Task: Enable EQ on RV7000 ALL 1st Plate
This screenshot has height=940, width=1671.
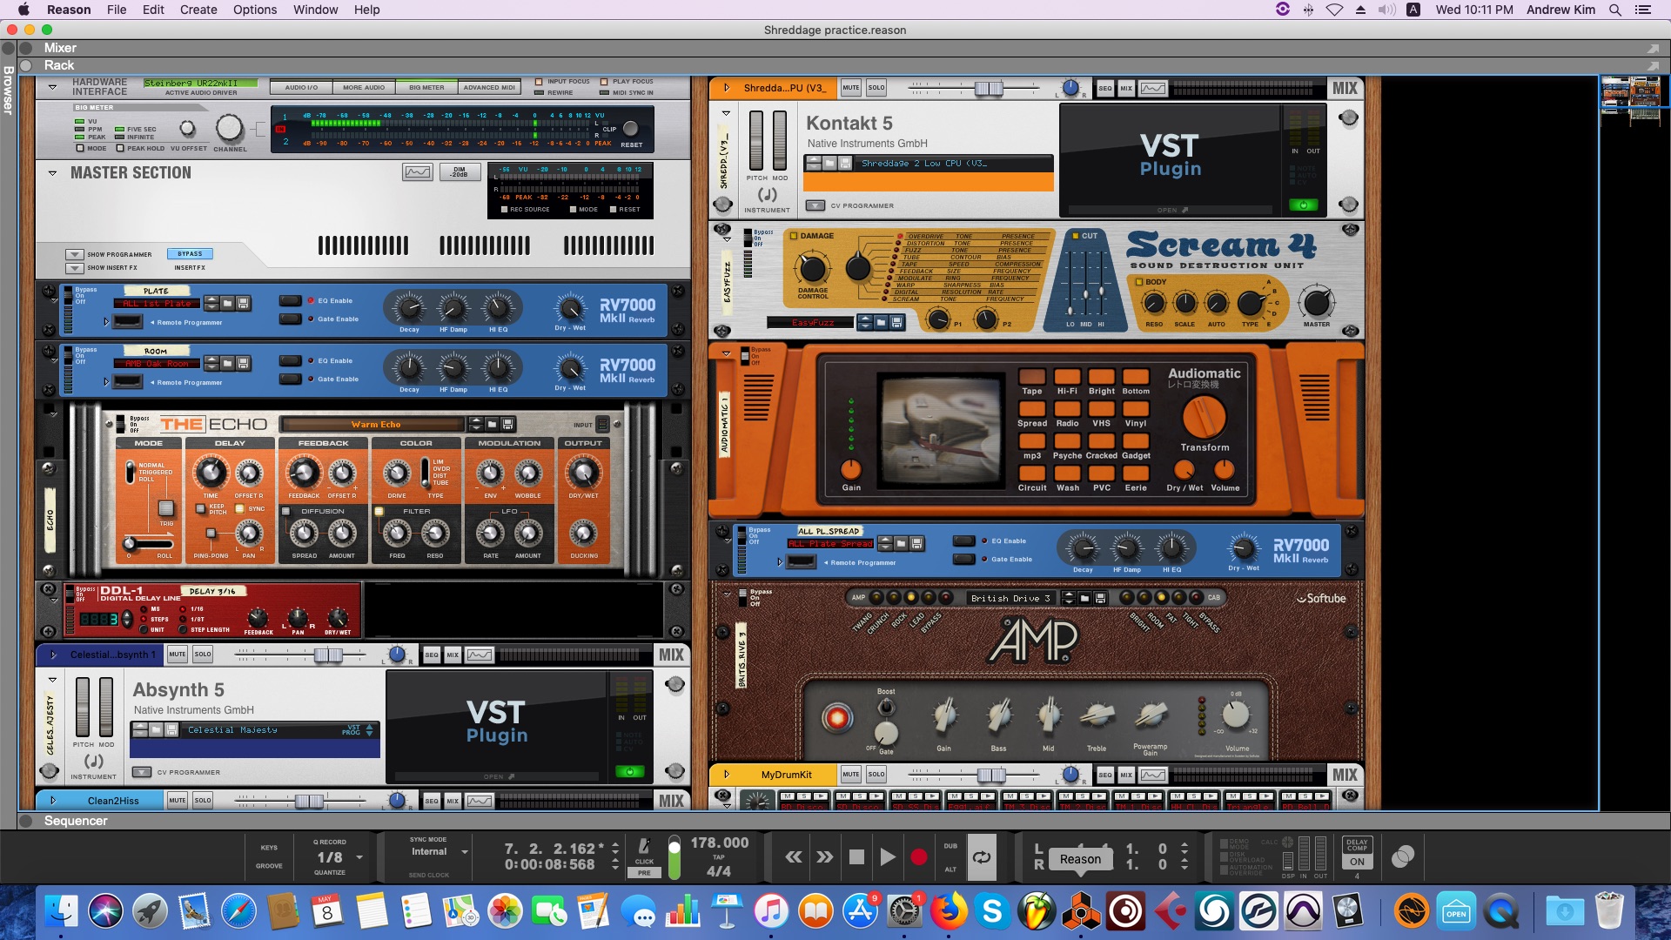Action: [290, 300]
